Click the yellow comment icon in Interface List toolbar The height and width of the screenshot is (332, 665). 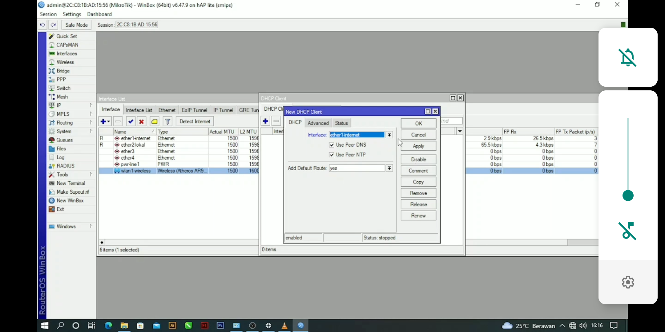(x=154, y=121)
